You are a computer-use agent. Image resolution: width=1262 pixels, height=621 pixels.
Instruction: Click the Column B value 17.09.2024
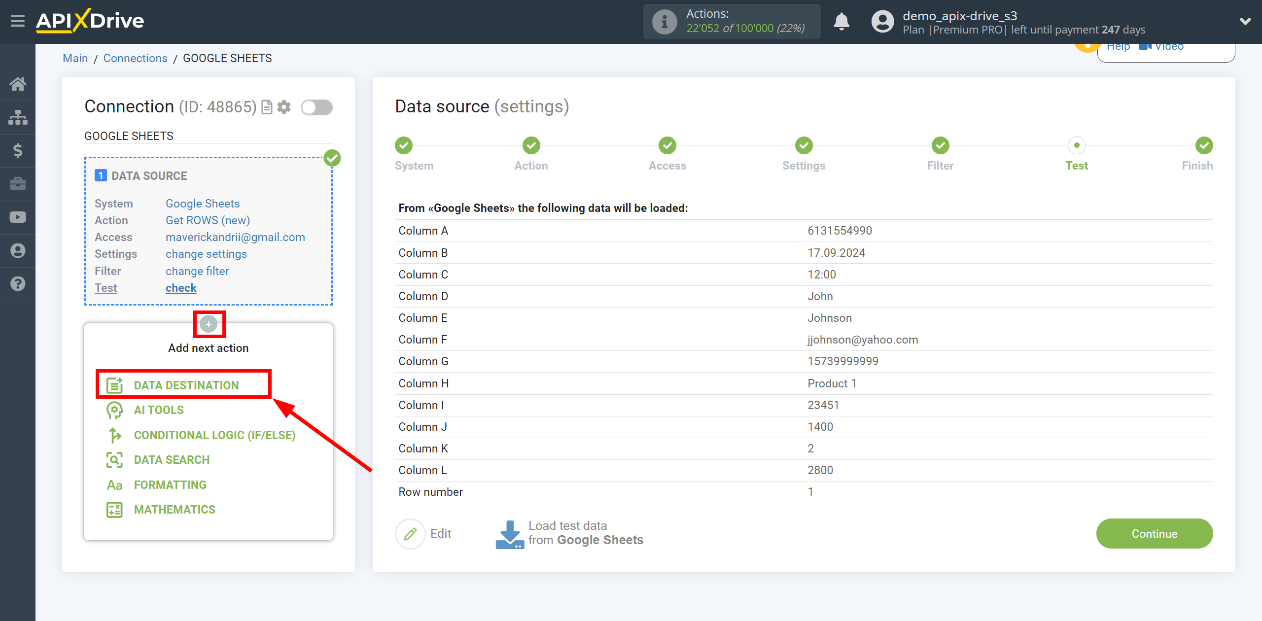click(x=836, y=253)
